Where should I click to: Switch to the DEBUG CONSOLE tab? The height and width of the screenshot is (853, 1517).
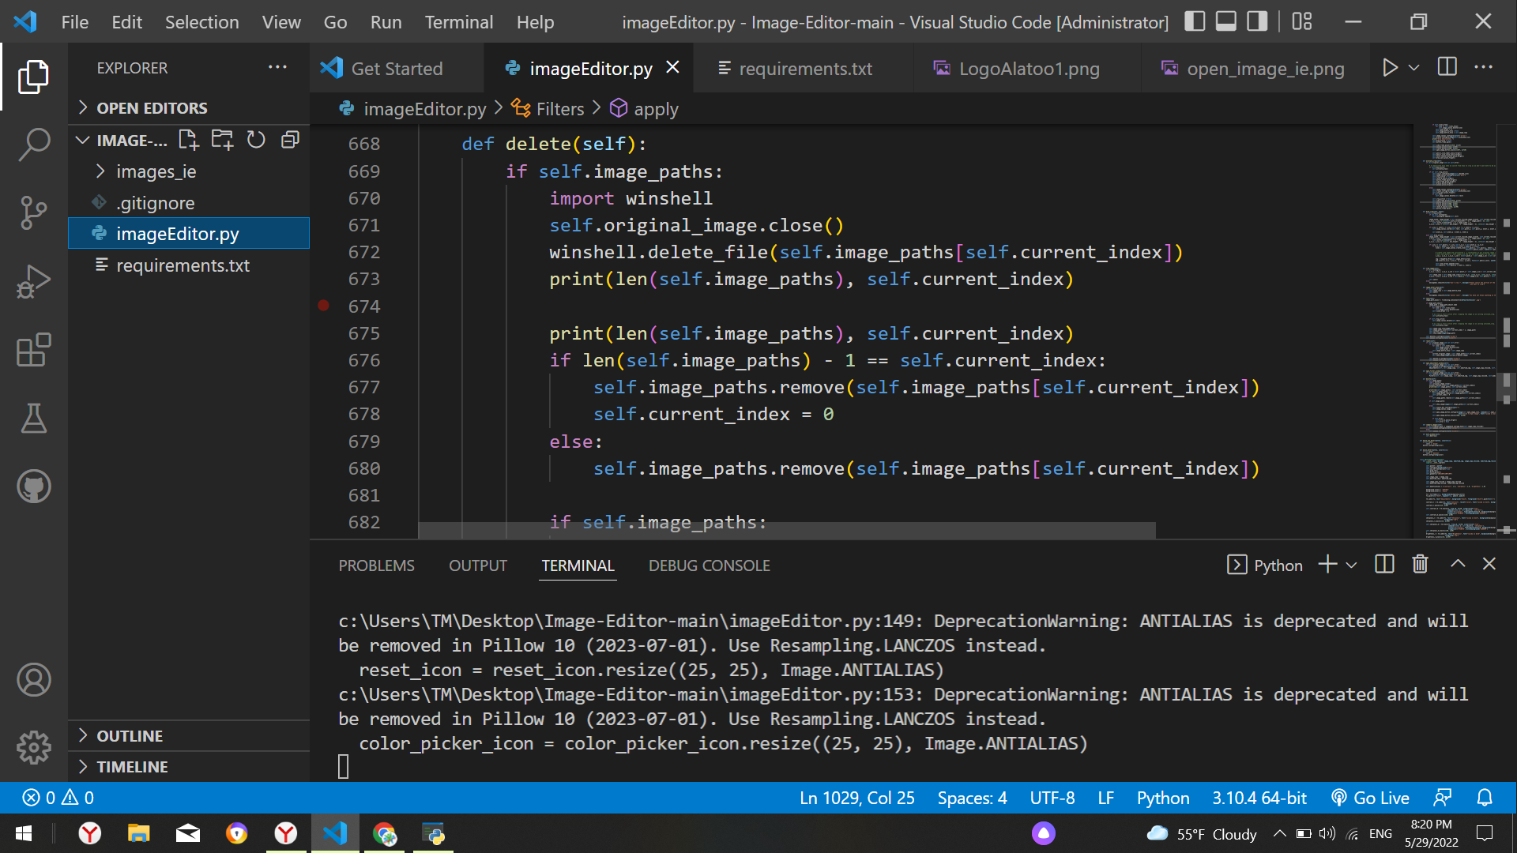[x=709, y=566]
